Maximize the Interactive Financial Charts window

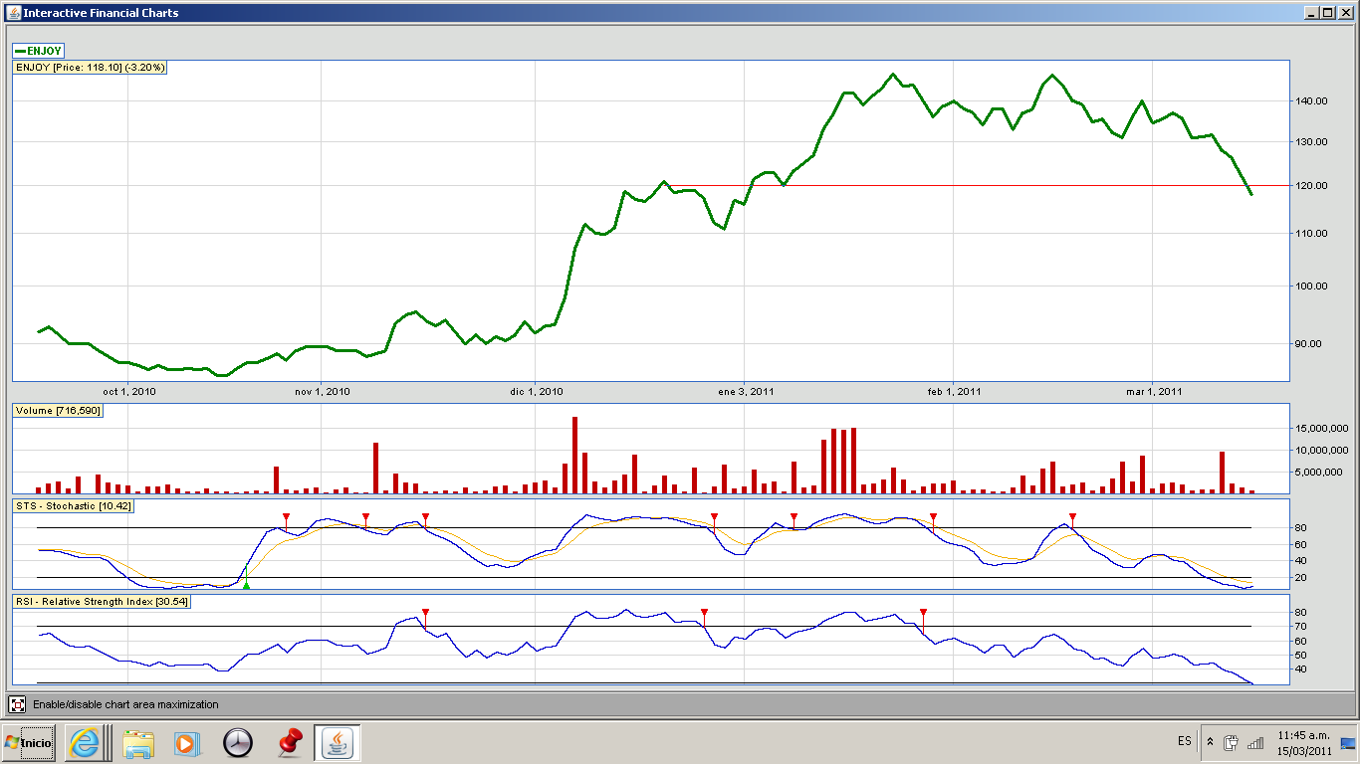[1330, 13]
